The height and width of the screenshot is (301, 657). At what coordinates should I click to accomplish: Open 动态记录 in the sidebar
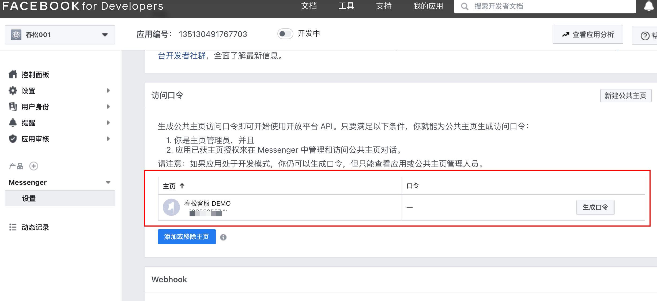(35, 227)
